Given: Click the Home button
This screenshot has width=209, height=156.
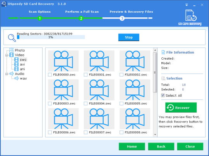Looking at the screenshot, I should [132, 146].
